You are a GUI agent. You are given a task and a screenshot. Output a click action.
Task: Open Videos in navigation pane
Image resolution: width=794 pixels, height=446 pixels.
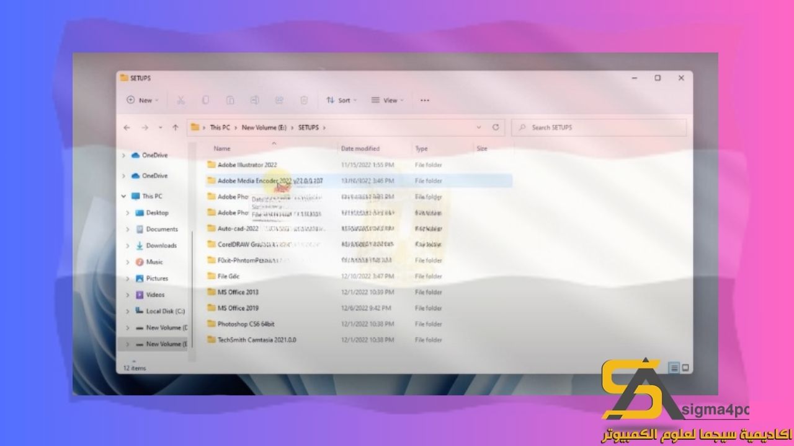[156, 295]
